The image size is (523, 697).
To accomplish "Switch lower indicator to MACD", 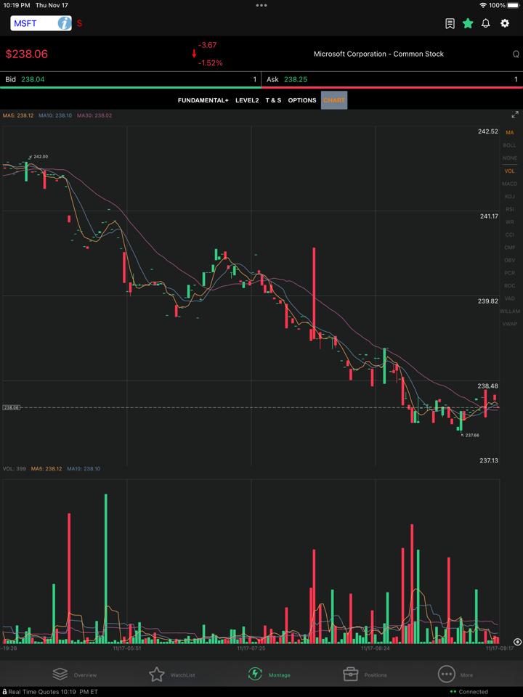I will (509, 184).
